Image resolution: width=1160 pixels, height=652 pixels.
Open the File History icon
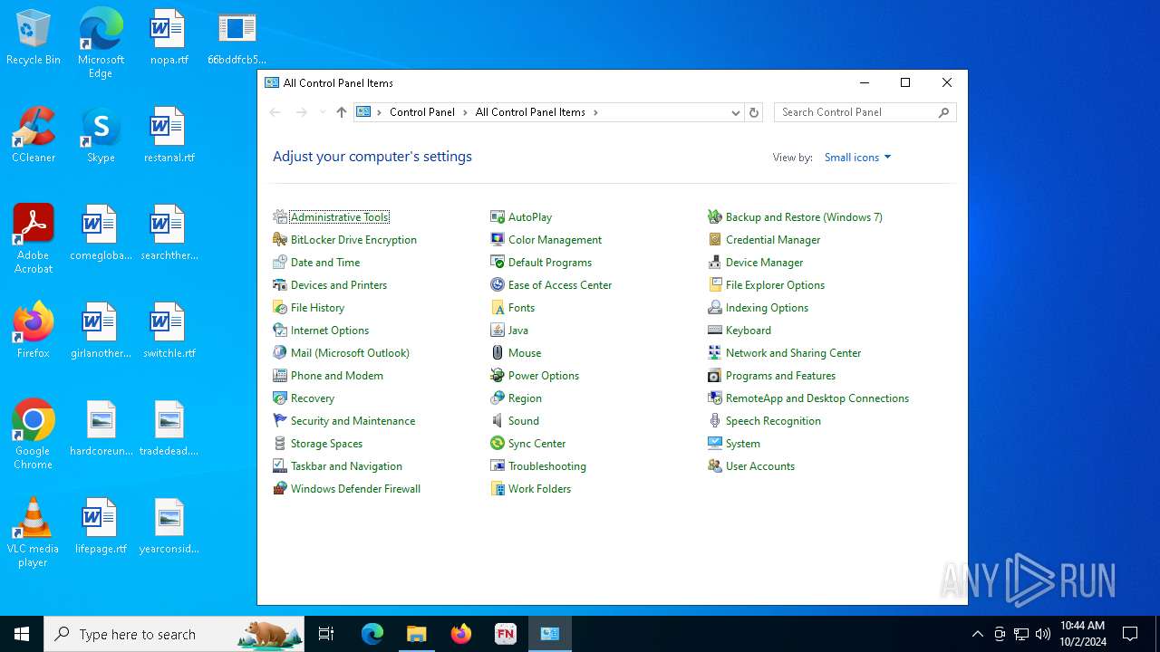[x=280, y=308]
